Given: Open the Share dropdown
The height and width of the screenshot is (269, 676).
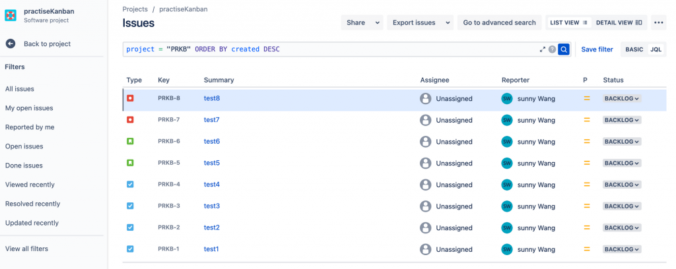Looking at the screenshot, I should (361, 22).
